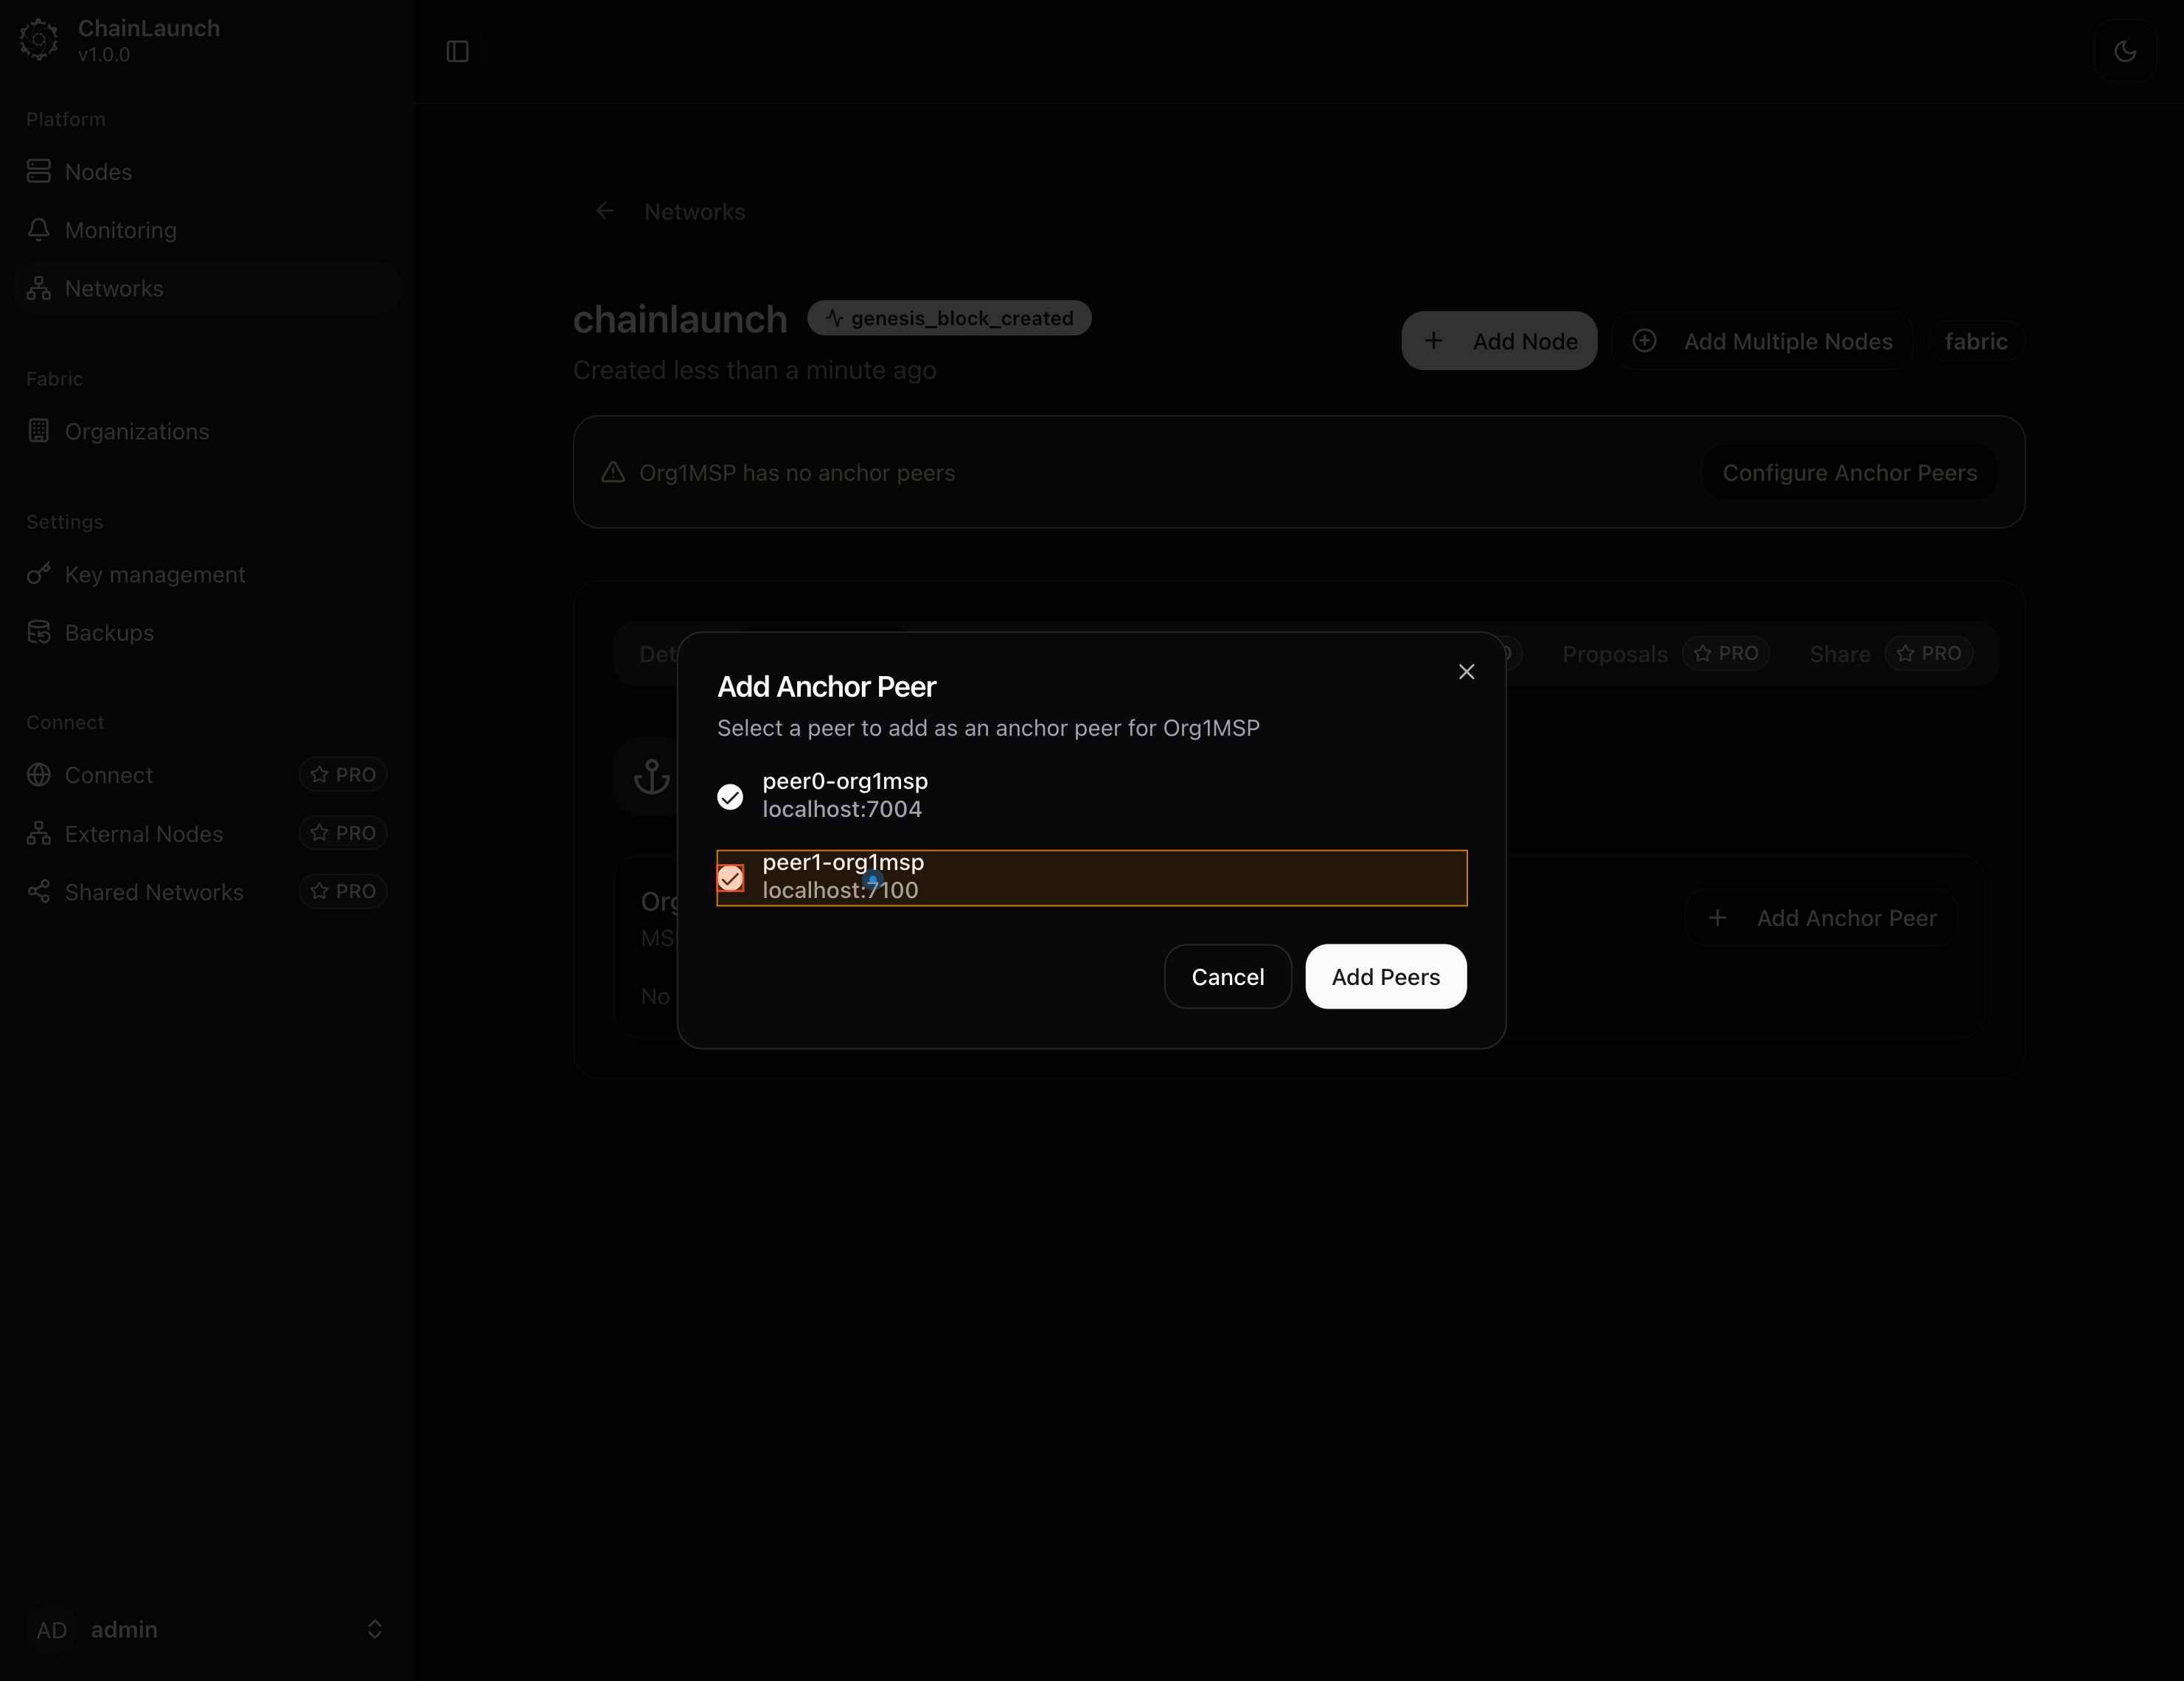Open Key management key icon
2184x1681 pixels.
[39, 574]
